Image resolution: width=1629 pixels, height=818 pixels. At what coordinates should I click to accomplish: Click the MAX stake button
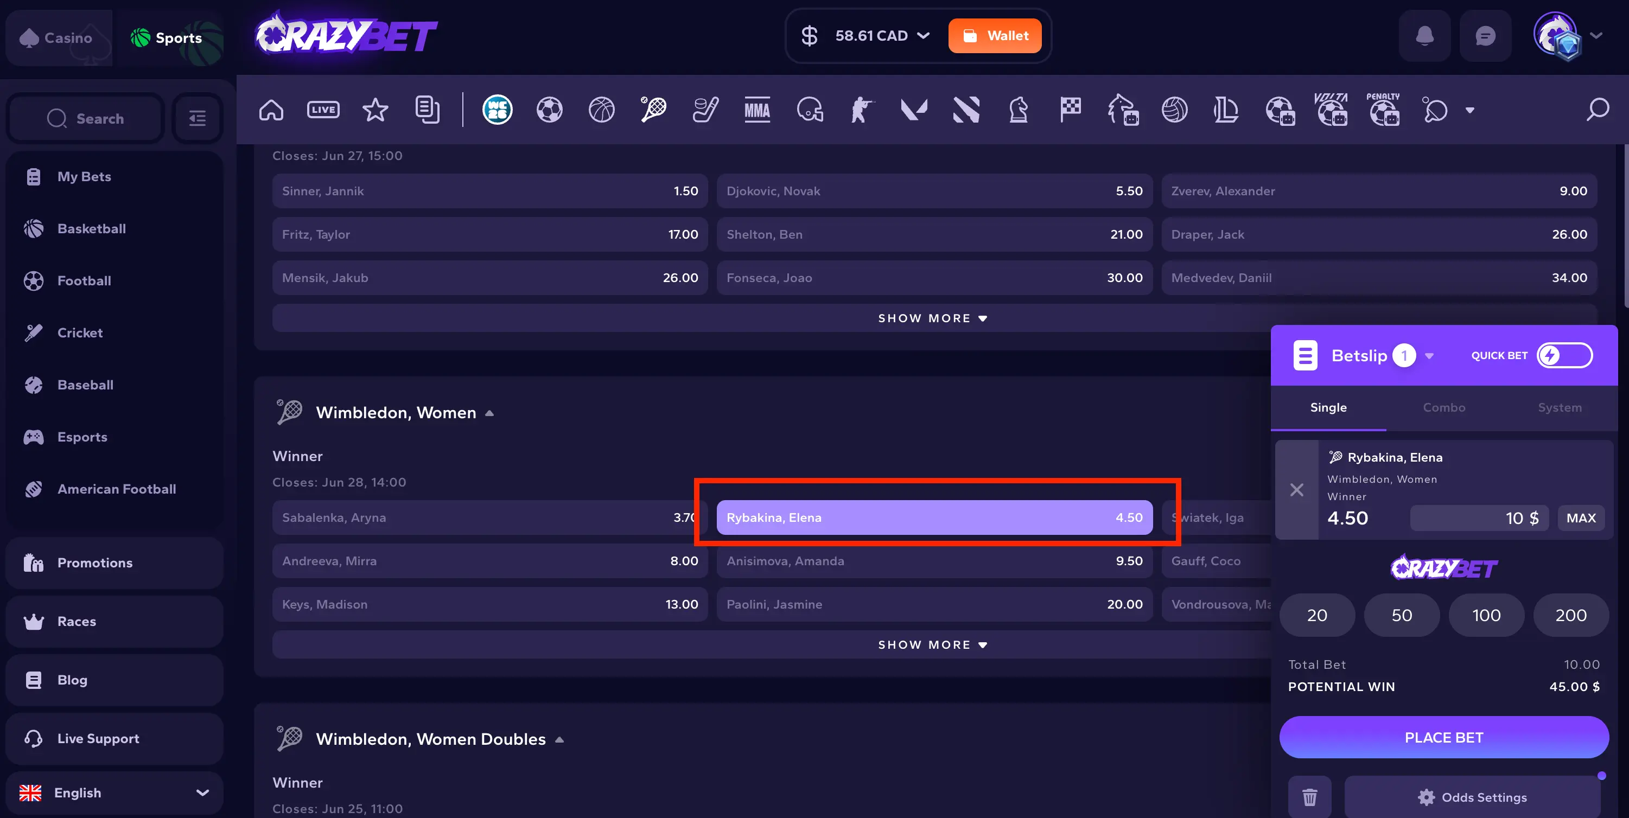click(1581, 517)
